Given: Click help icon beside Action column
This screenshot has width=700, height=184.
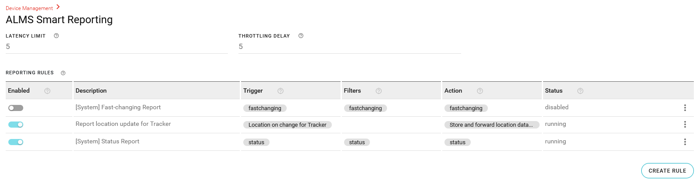Looking at the screenshot, I should click(480, 91).
